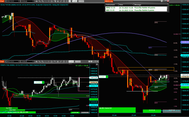Click list icon in 15 Minute chart toolbar

coord(67,61)
